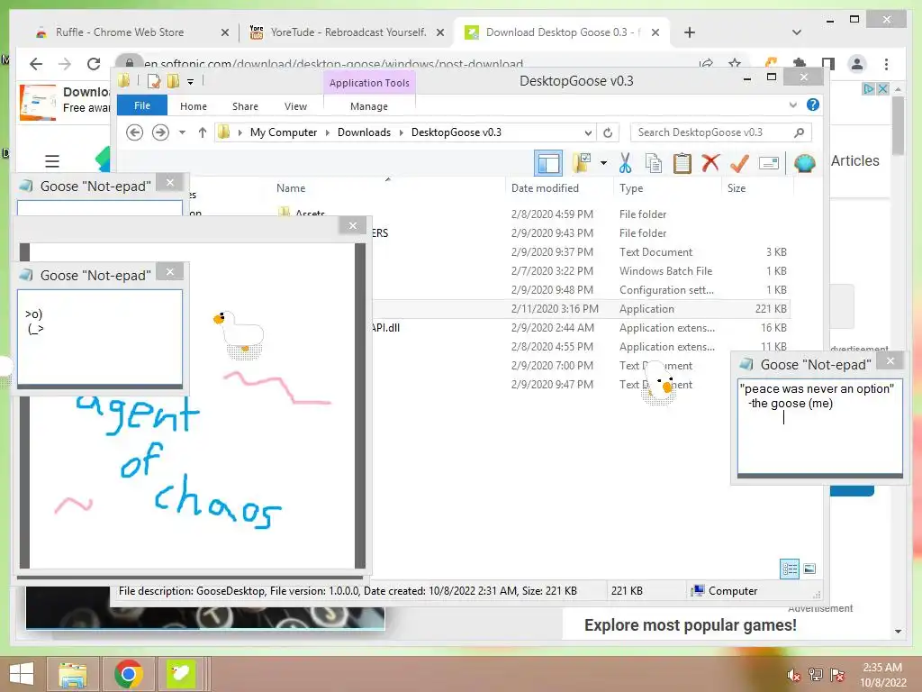
Task: Open the Share ribbon tab
Action: pos(245,106)
